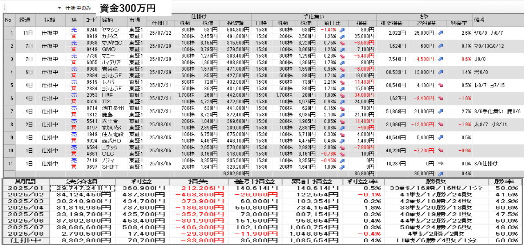The height and width of the screenshot is (245, 524).
Task: Click the gray flat arrow in row 11 さや損益
Action: (x=440, y=163)
